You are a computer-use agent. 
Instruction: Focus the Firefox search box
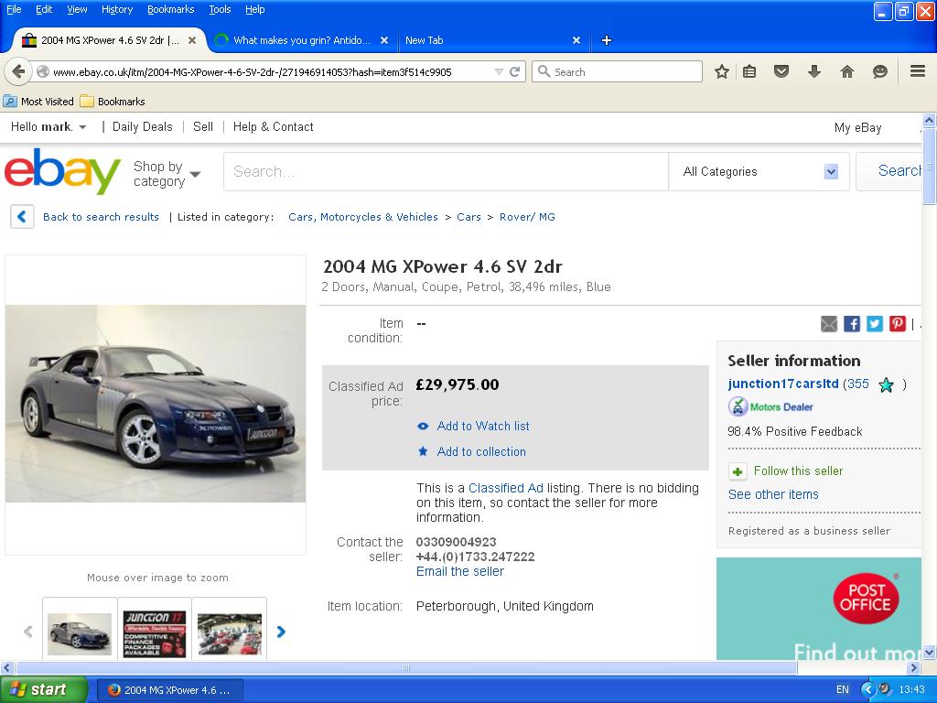click(x=618, y=71)
